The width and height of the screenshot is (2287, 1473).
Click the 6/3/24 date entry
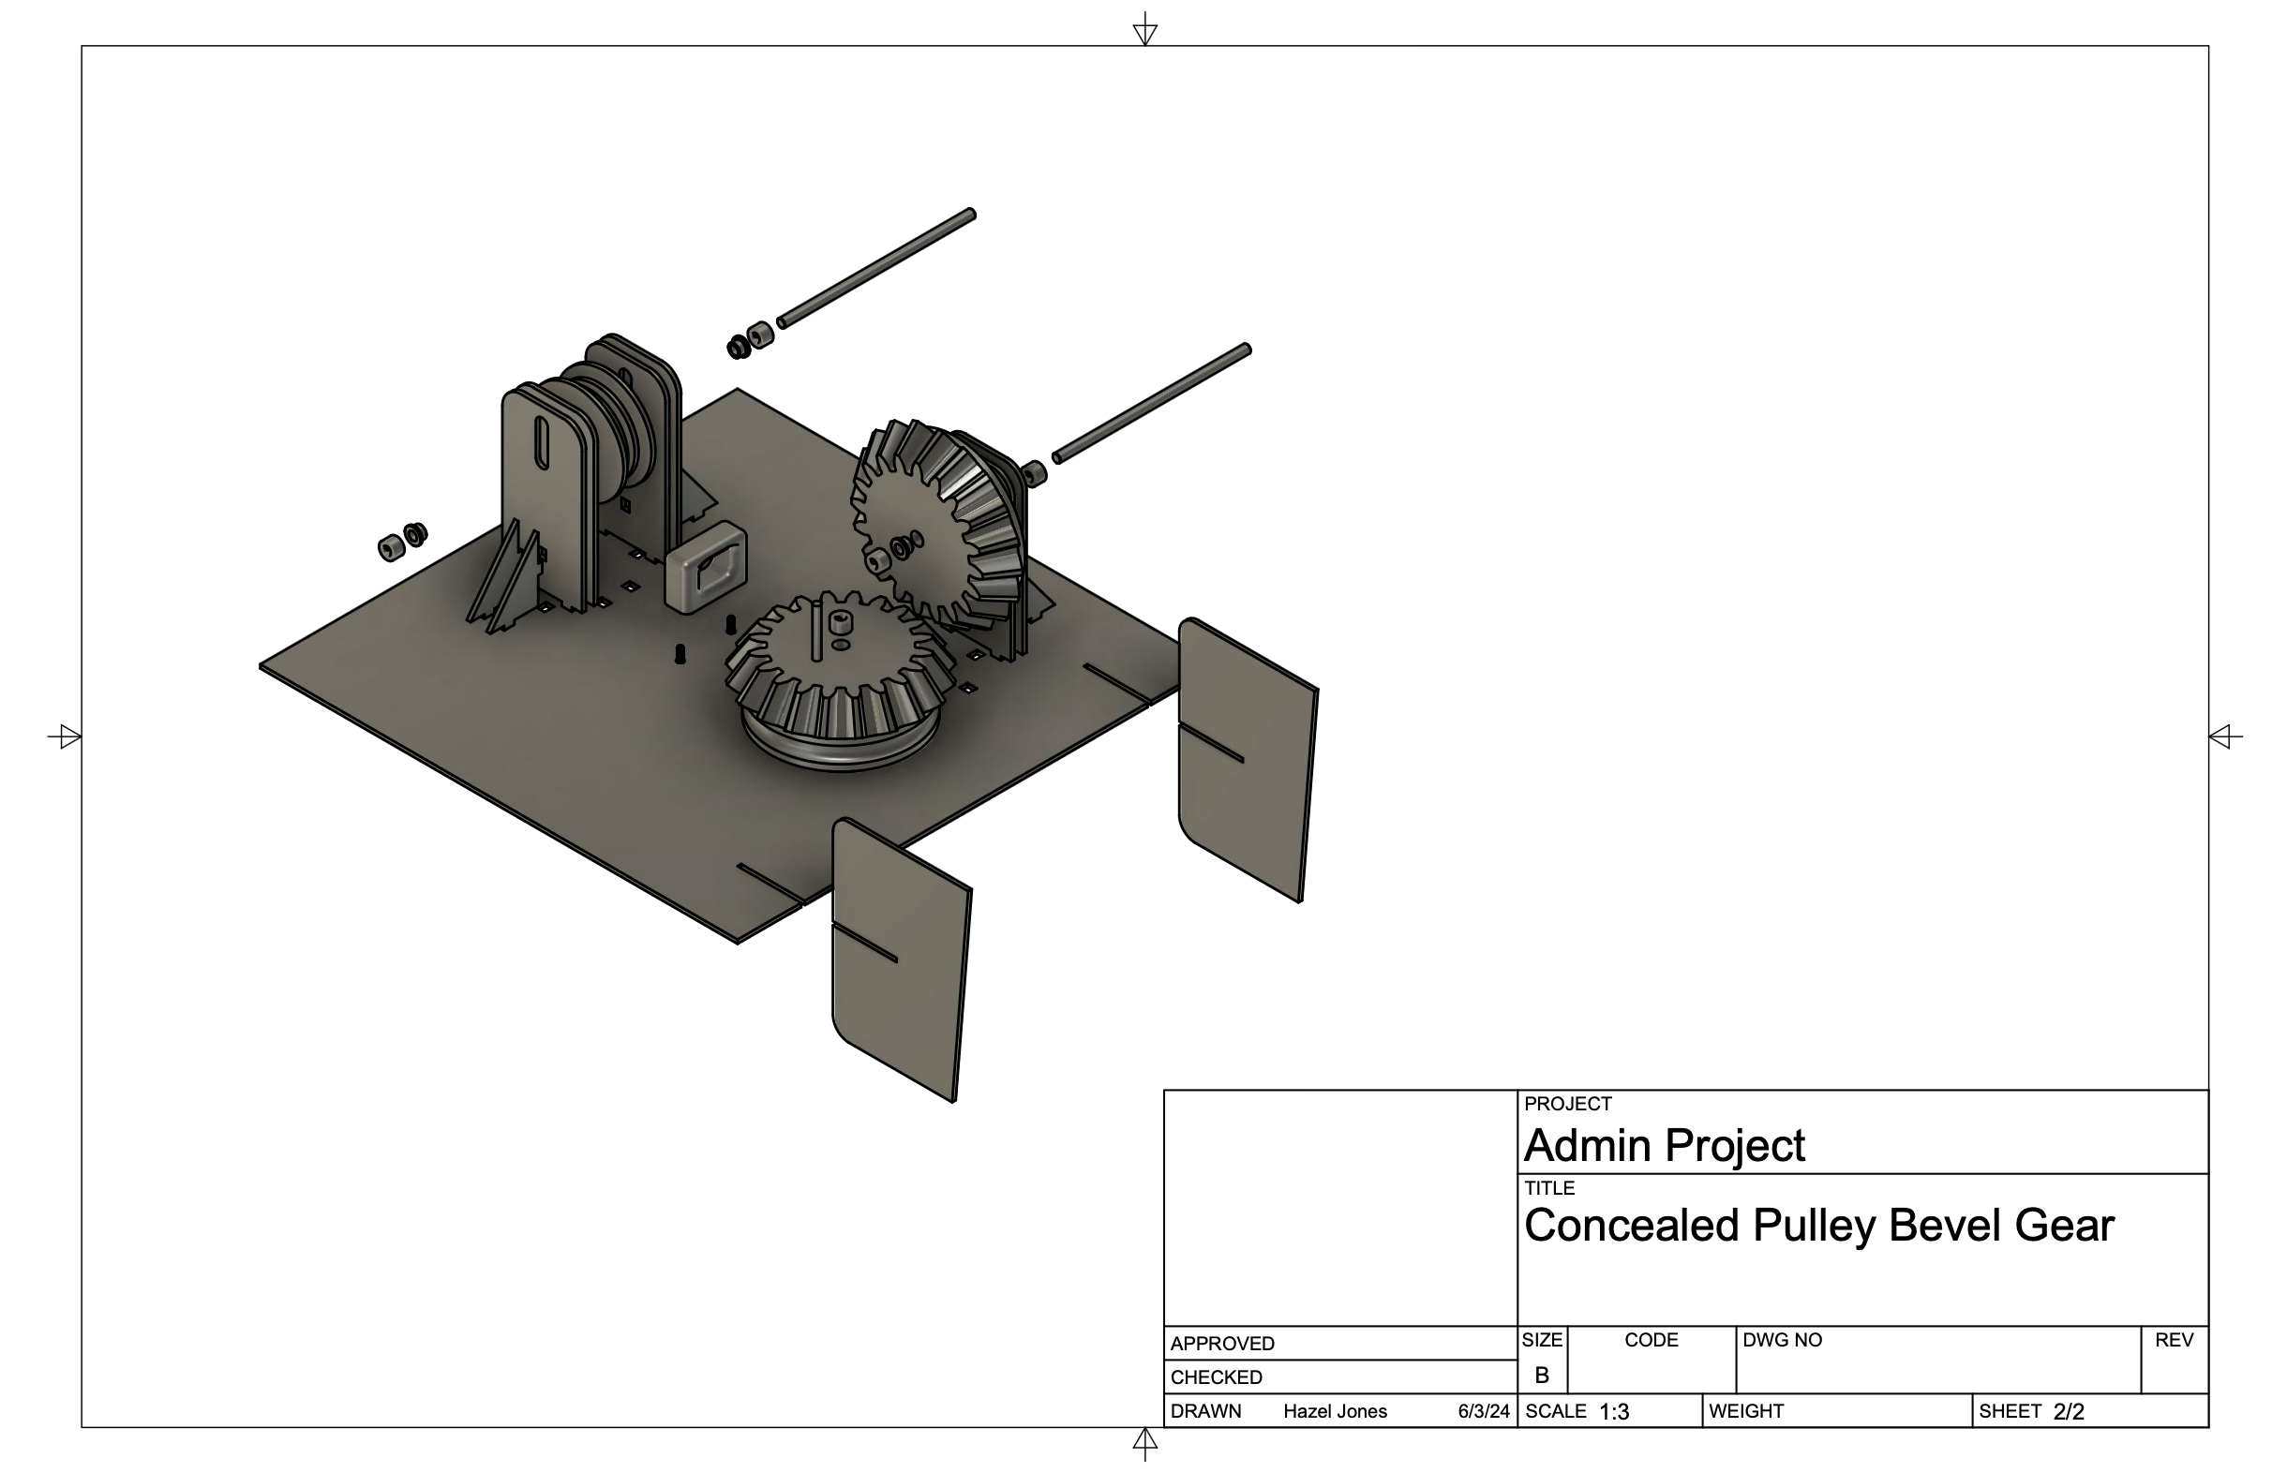tap(1483, 1412)
